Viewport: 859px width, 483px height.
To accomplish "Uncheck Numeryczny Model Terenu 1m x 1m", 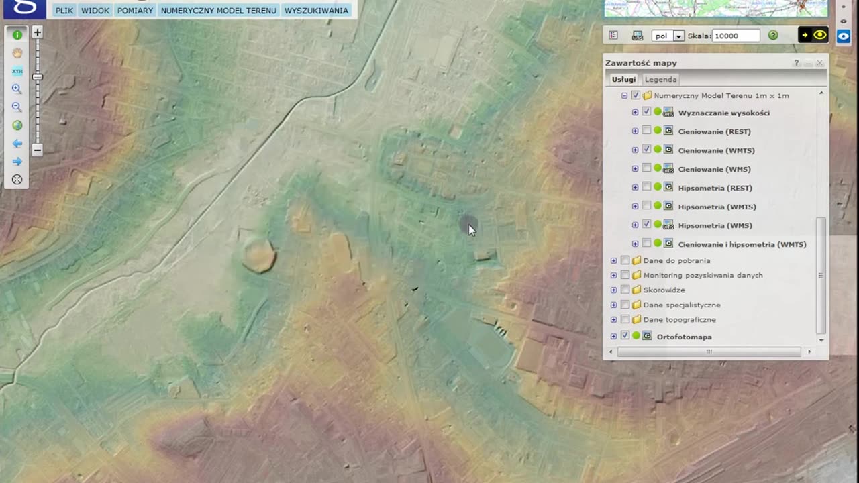I will [636, 95].
